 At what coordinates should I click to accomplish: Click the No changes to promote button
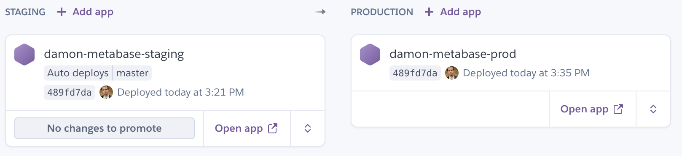(105, 128)
